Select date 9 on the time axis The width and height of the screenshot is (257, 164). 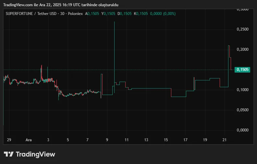(x=107, y=140)
